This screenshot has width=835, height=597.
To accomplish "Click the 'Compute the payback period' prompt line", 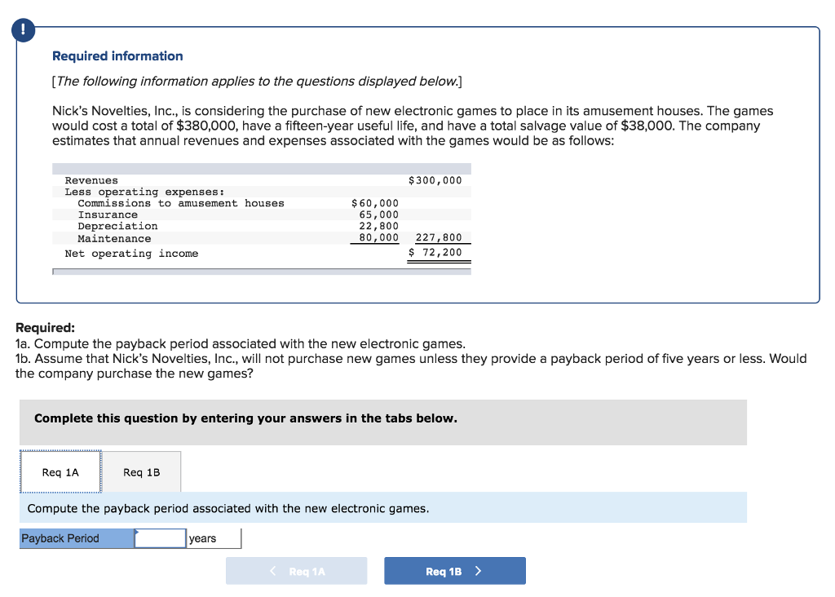I will click(228, 509).
